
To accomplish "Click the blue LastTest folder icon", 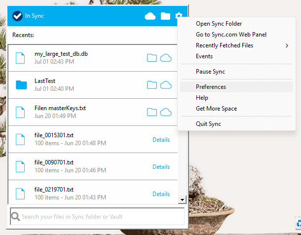I will (x=21, y=85).
